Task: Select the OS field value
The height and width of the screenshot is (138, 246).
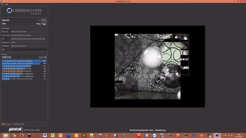Action: [x=28, y=39]
